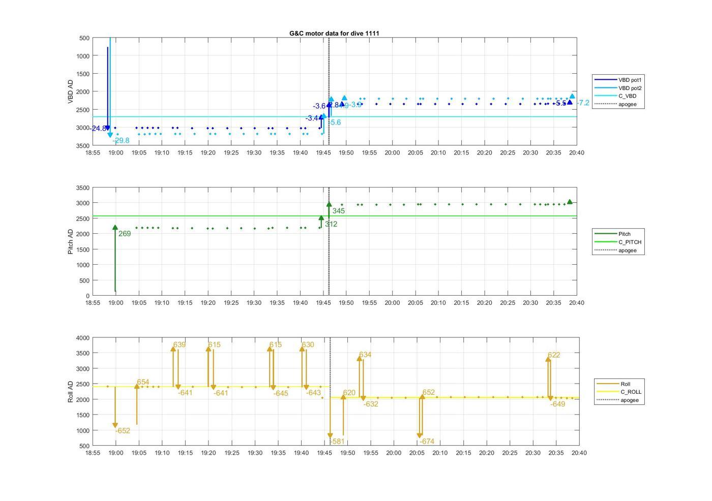Click the '-649' roll move label
This screenshot has width=712, height=501.
(557, 404)
